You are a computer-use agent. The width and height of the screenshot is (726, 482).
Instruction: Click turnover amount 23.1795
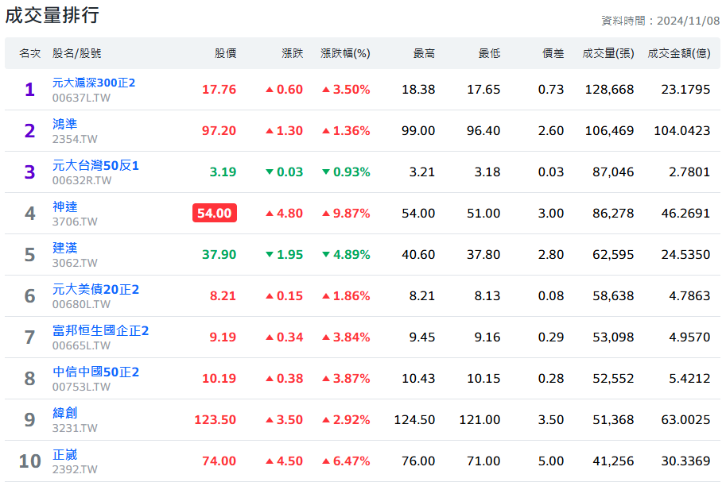click(x=685, y=89)
